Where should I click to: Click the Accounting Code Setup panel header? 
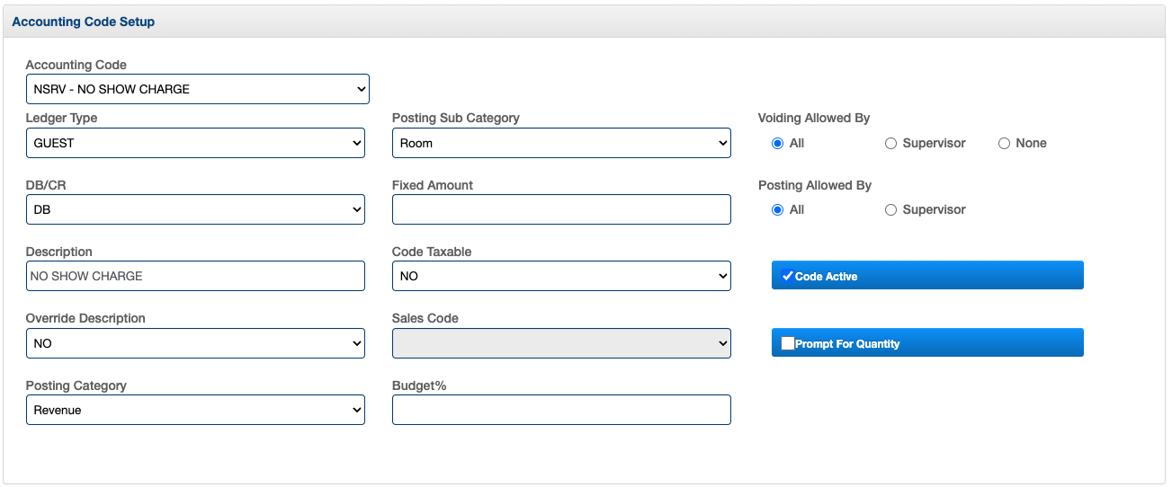pyautogui.click(x=84, y=22)
